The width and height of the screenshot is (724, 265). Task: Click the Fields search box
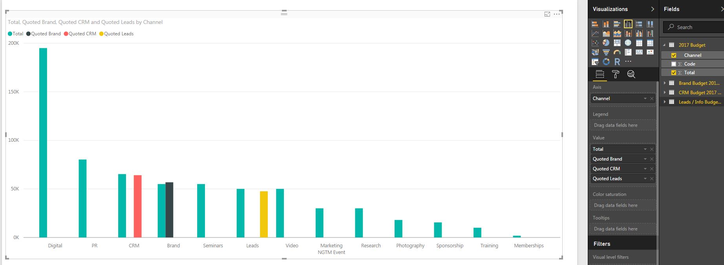(x=693, y=27)
